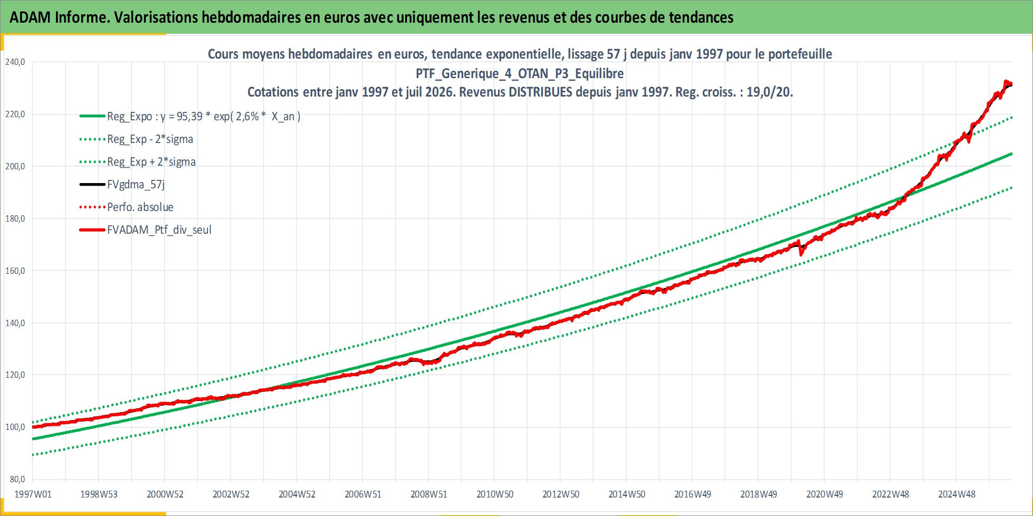Select the x-axis label '2018W49'

pyautogui.click(x=758, y=494)
